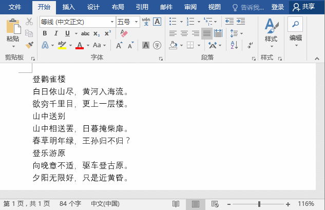325x210 pixels.
Task: Toggle Superscript formatting
Action: 108,33
